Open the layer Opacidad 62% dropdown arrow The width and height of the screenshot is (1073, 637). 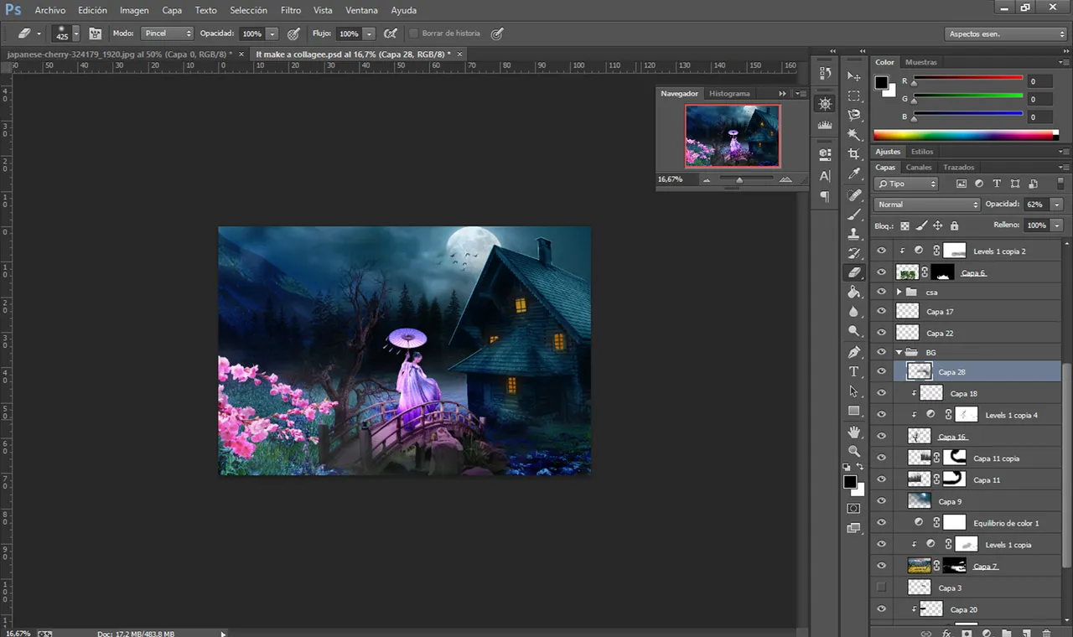[1056, 205]
